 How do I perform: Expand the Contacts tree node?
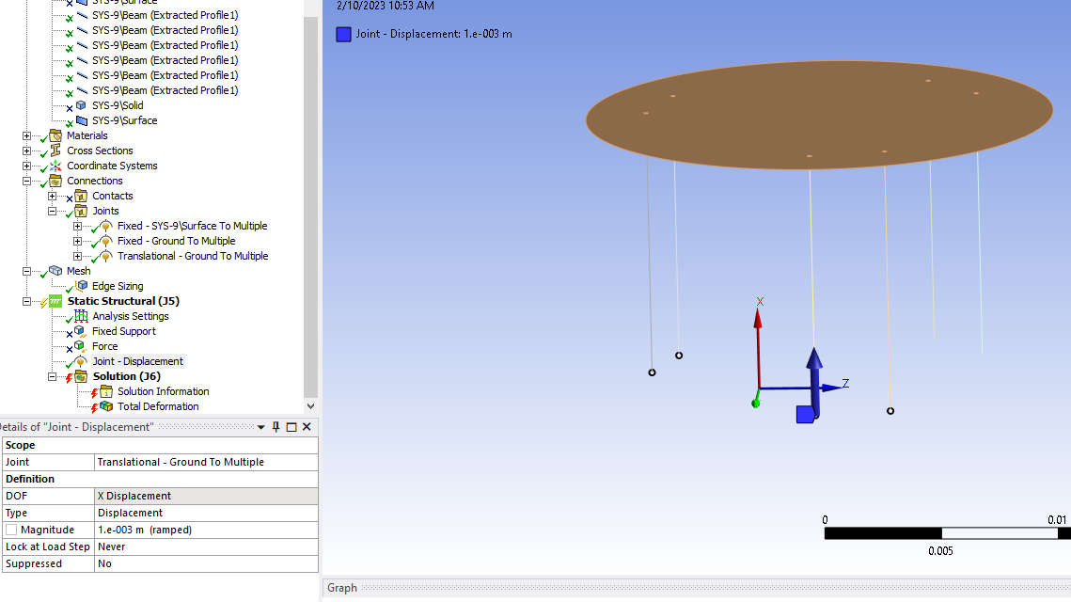tap(53, 196)
